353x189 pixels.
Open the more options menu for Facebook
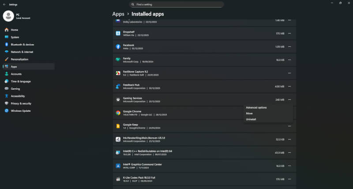point(289,46)
